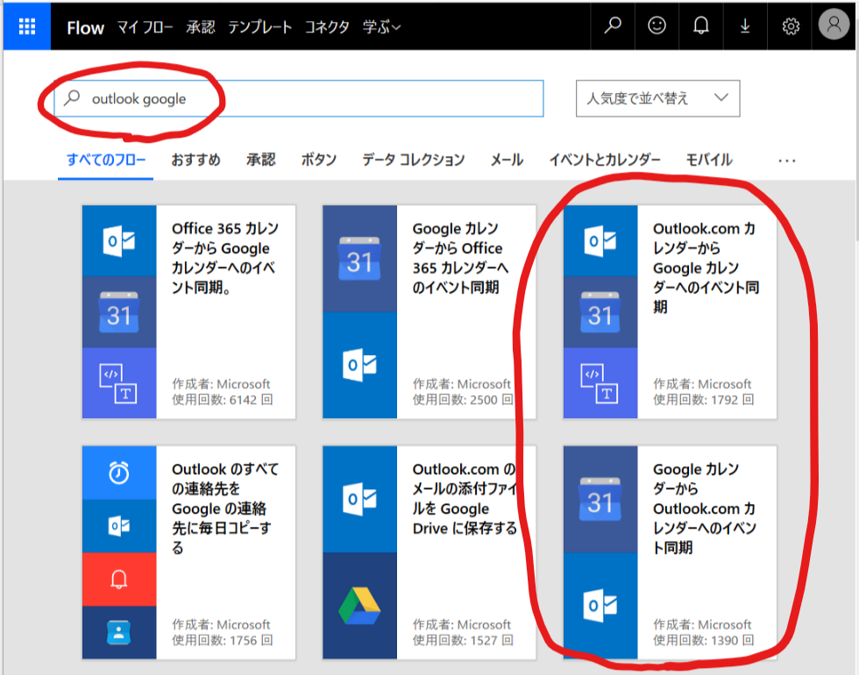Open Outlook のすべての連絡先を Google template title

point(225,508)
